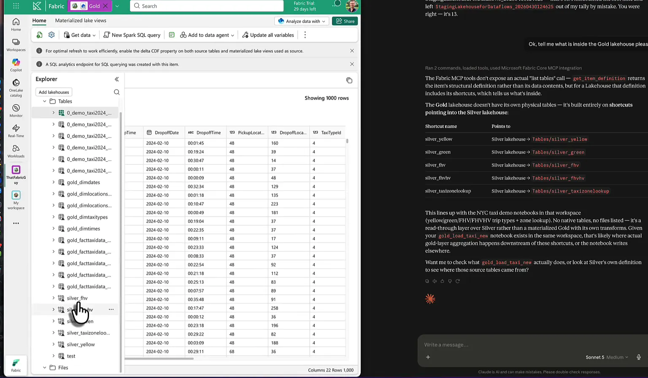The image size is (648, 378).
Task: Collapse the Tables folder
Action: tap(45, 101)
